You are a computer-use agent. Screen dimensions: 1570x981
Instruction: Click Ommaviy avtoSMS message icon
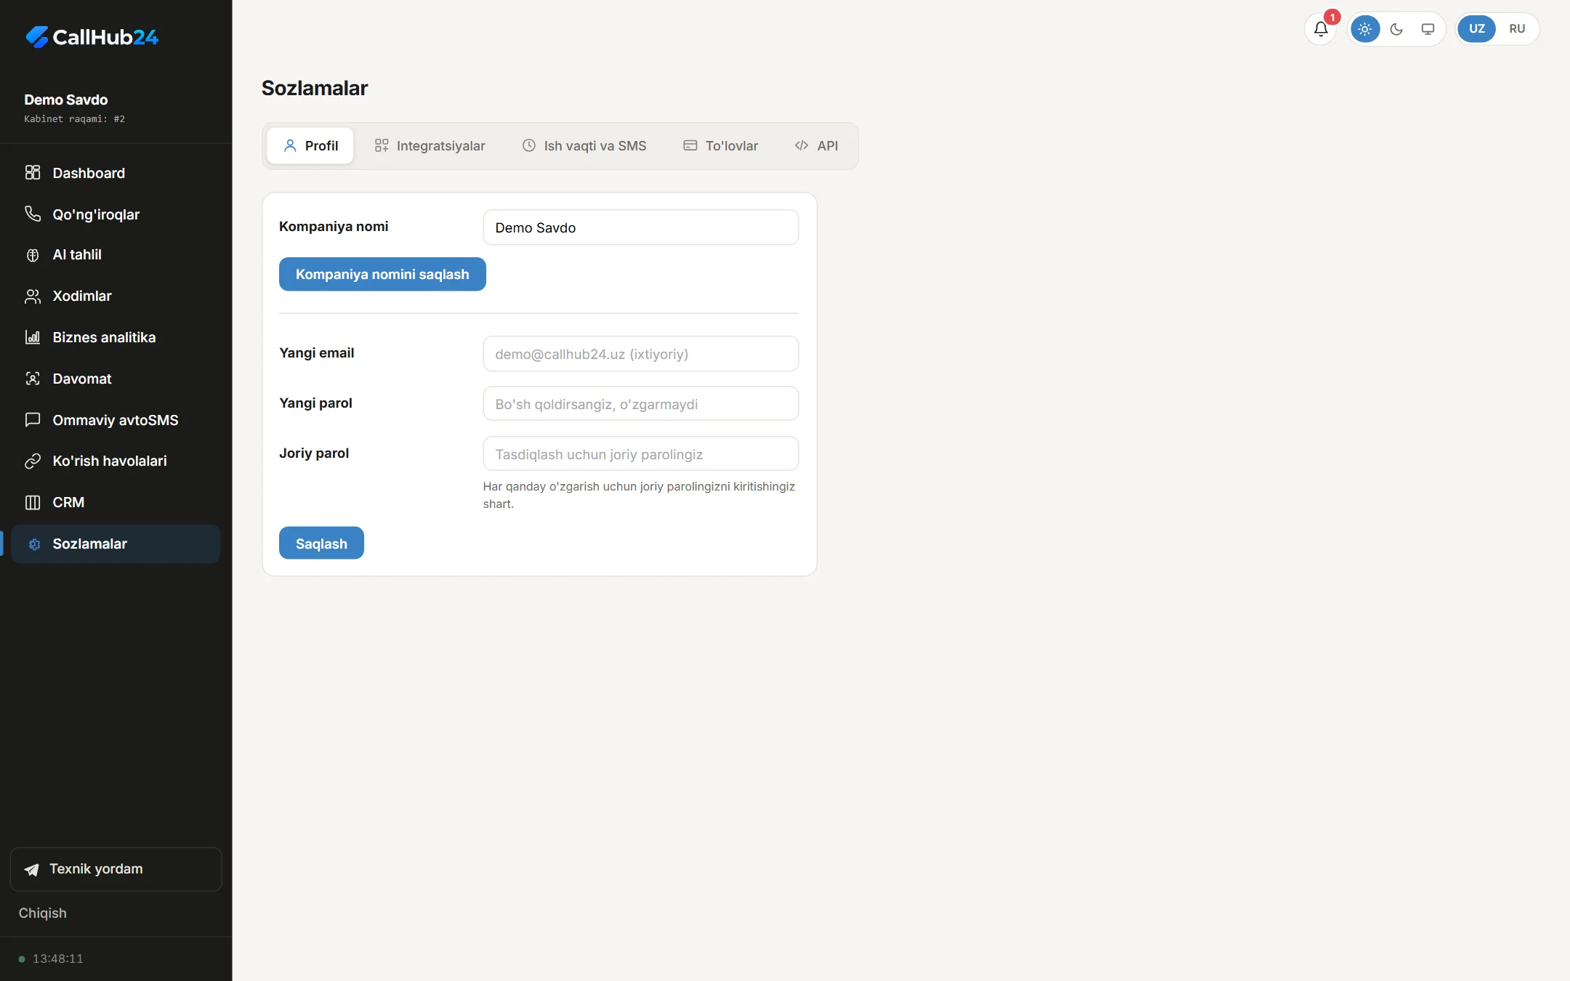coord(33,420)
